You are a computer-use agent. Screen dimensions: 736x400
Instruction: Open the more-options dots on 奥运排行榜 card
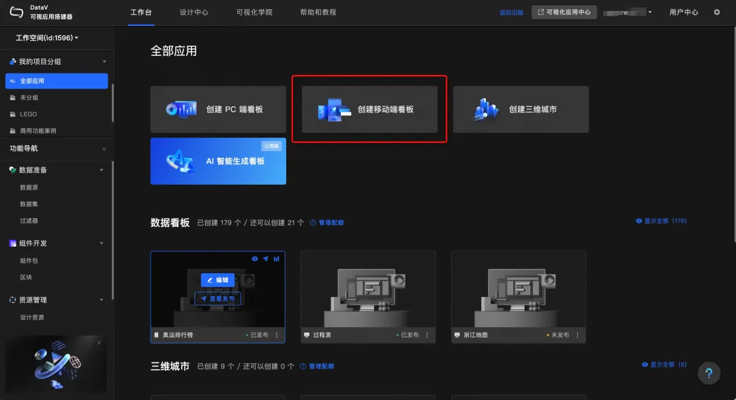point(277,335)
